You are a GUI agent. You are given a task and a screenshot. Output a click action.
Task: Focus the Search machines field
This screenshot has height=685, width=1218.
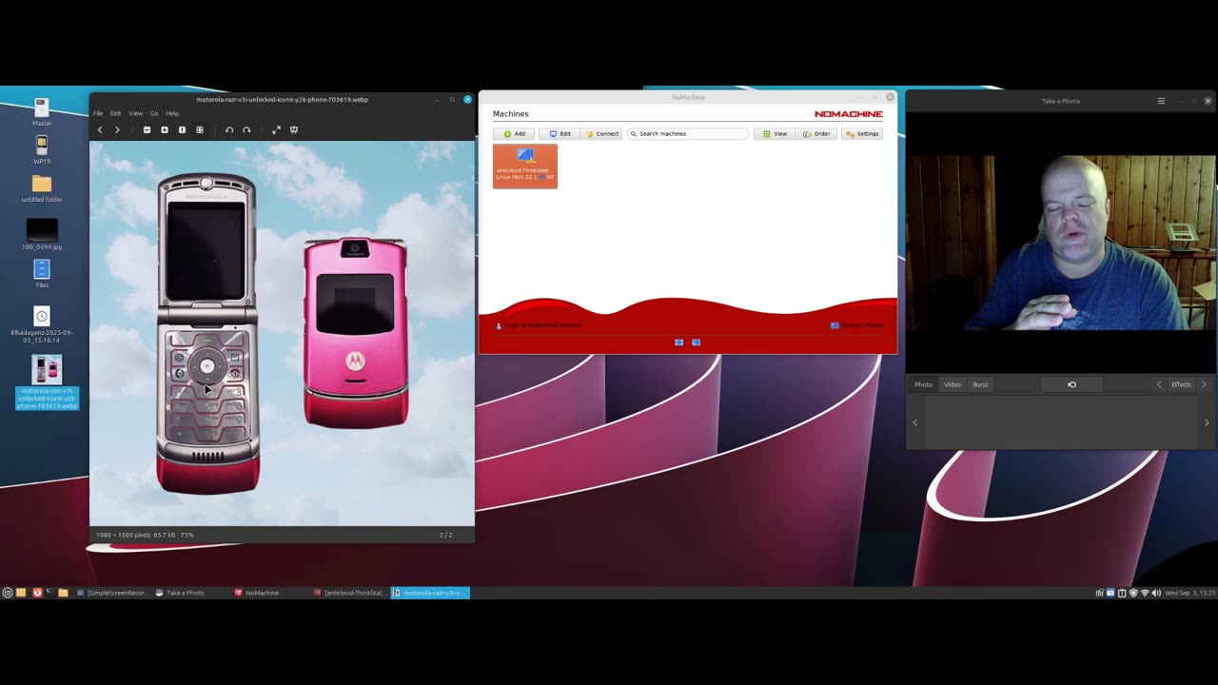point(688,133)
